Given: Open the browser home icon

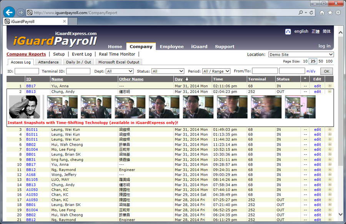Looking at the screenshot, I should pos(322,13).
